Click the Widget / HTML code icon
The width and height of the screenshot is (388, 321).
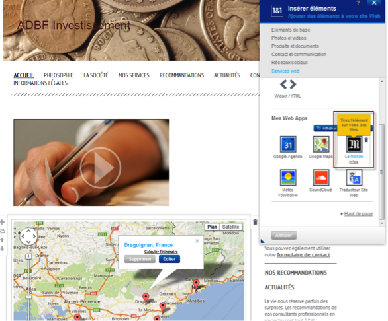click(x=288, y=85)
